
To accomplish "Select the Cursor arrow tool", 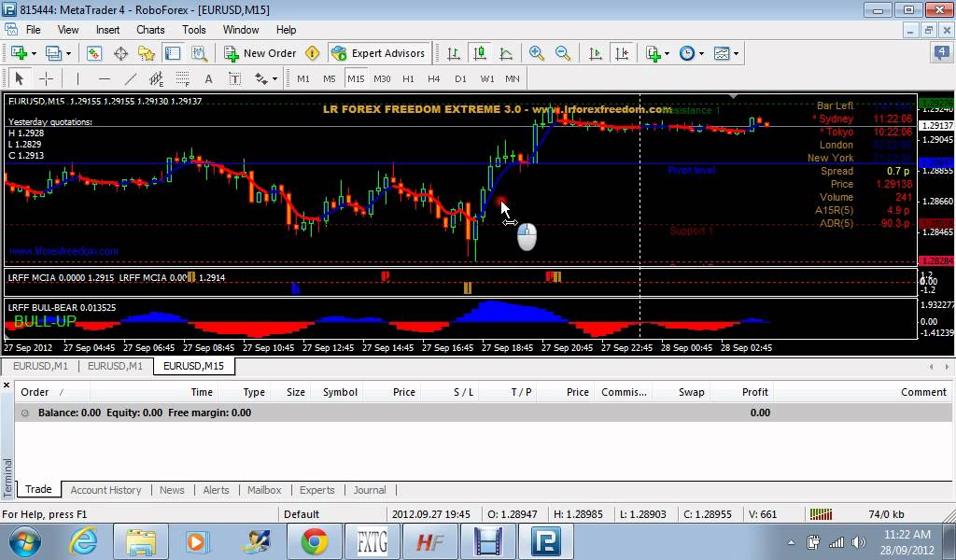I will tap(19, 78).
